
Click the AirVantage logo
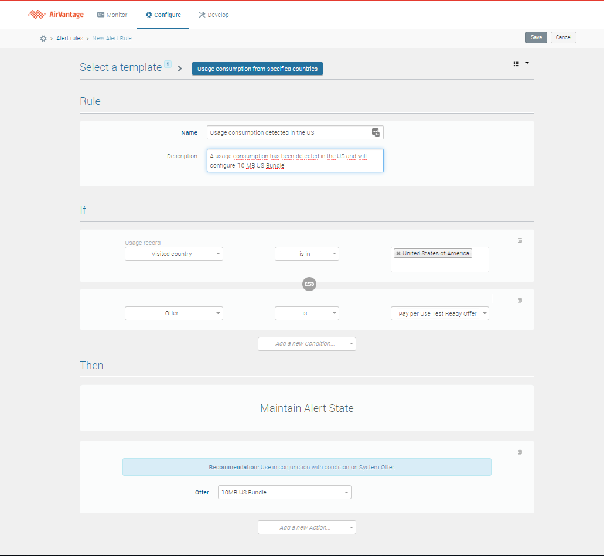[57, 15]
